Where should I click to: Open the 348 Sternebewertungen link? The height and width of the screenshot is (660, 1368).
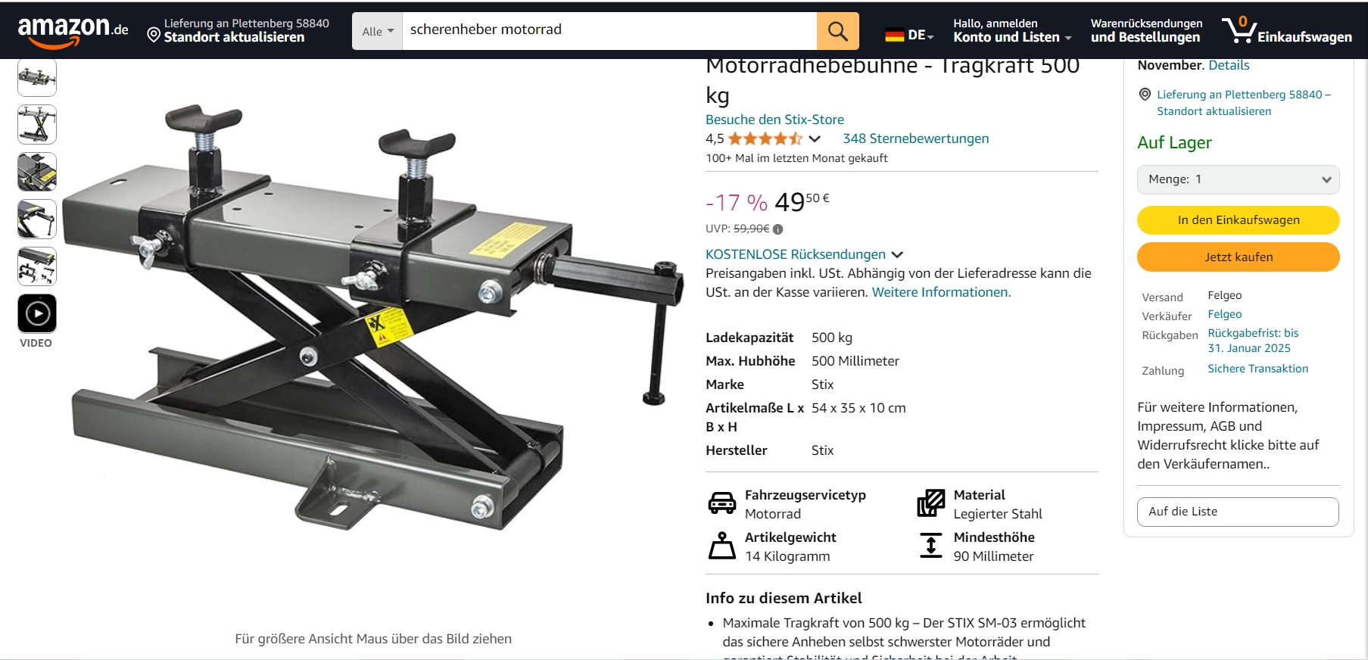[x=915, y=139]
